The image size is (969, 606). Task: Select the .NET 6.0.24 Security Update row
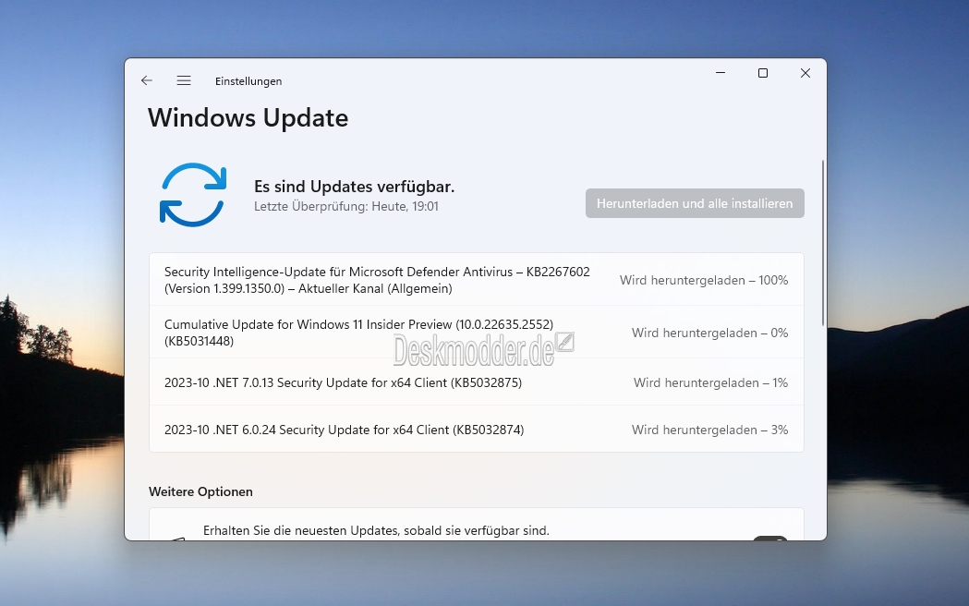(x=477, y=430)
